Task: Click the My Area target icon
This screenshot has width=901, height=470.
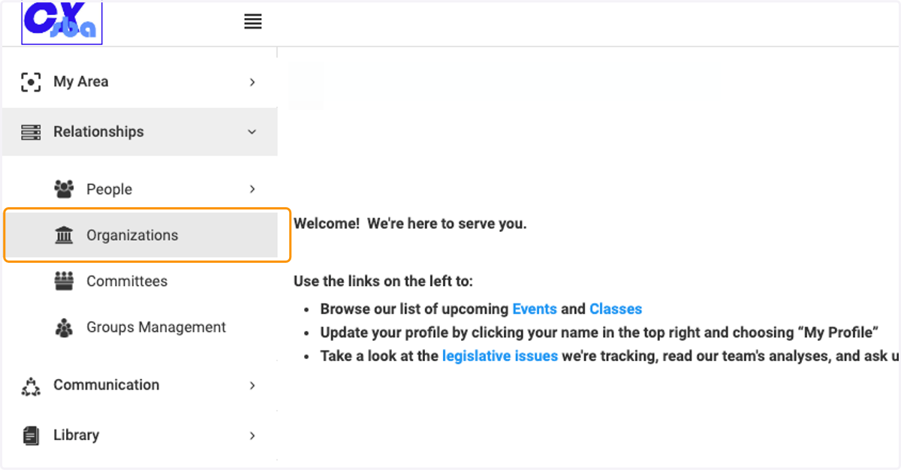Action: tap(31, 82)
